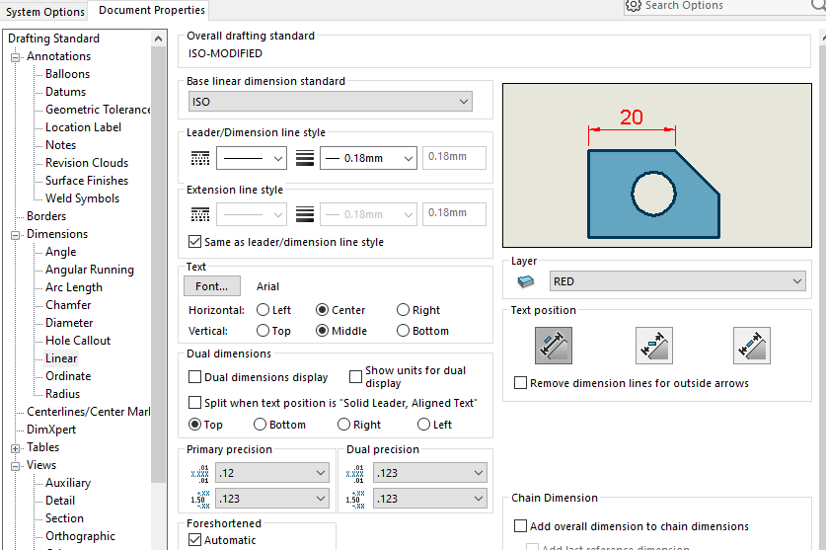Open primary tolerance precision .123 dropdown
Screen dimensions: 826x550
pyautogui.click(x=273, y=499)
